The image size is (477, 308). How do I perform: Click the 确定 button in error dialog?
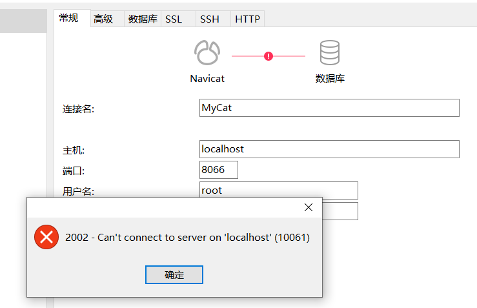pos(174,274)
